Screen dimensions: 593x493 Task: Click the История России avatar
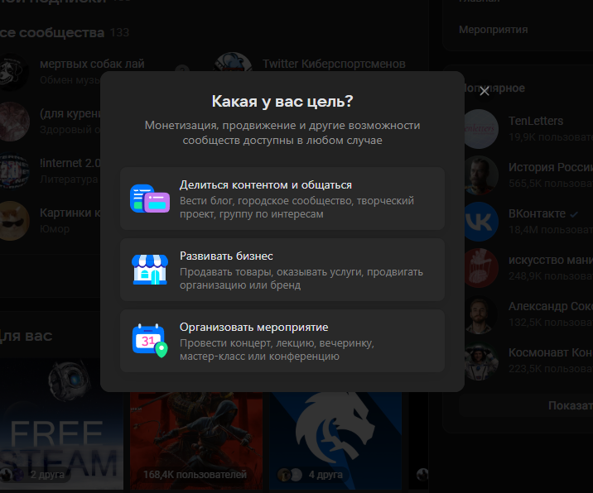click(480, 175)
